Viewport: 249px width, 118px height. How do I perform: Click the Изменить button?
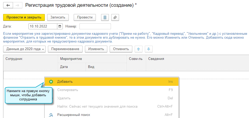(x=96, y=49)
